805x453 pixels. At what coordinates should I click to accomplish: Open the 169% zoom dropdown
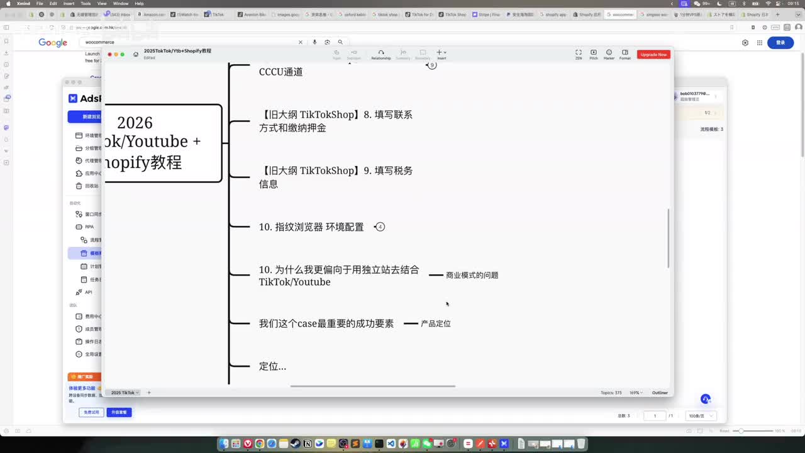[x=635, y=393]
